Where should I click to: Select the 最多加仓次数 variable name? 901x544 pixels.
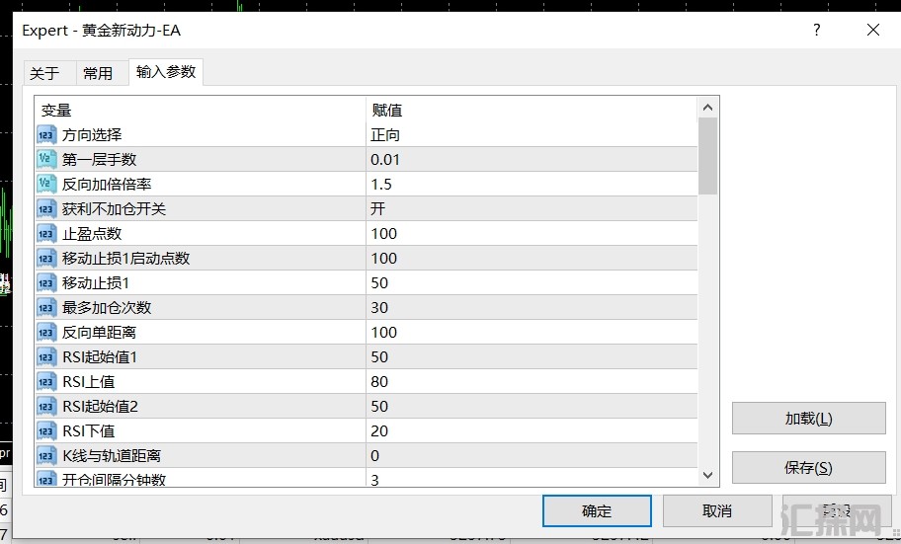[107, 308]
